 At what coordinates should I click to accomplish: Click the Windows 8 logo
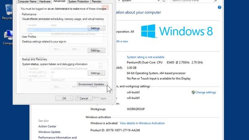(x=177, y=31)
